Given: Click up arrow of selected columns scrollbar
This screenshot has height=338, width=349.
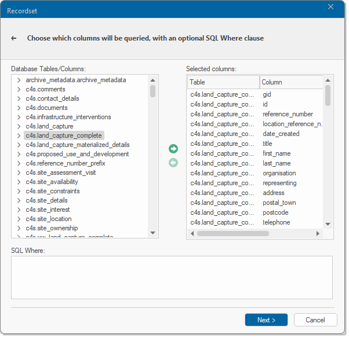Looking at the screenshot, I should click(x=328, y=80).
